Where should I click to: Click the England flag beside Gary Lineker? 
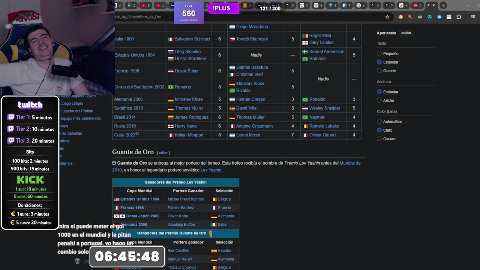[305, 43]
